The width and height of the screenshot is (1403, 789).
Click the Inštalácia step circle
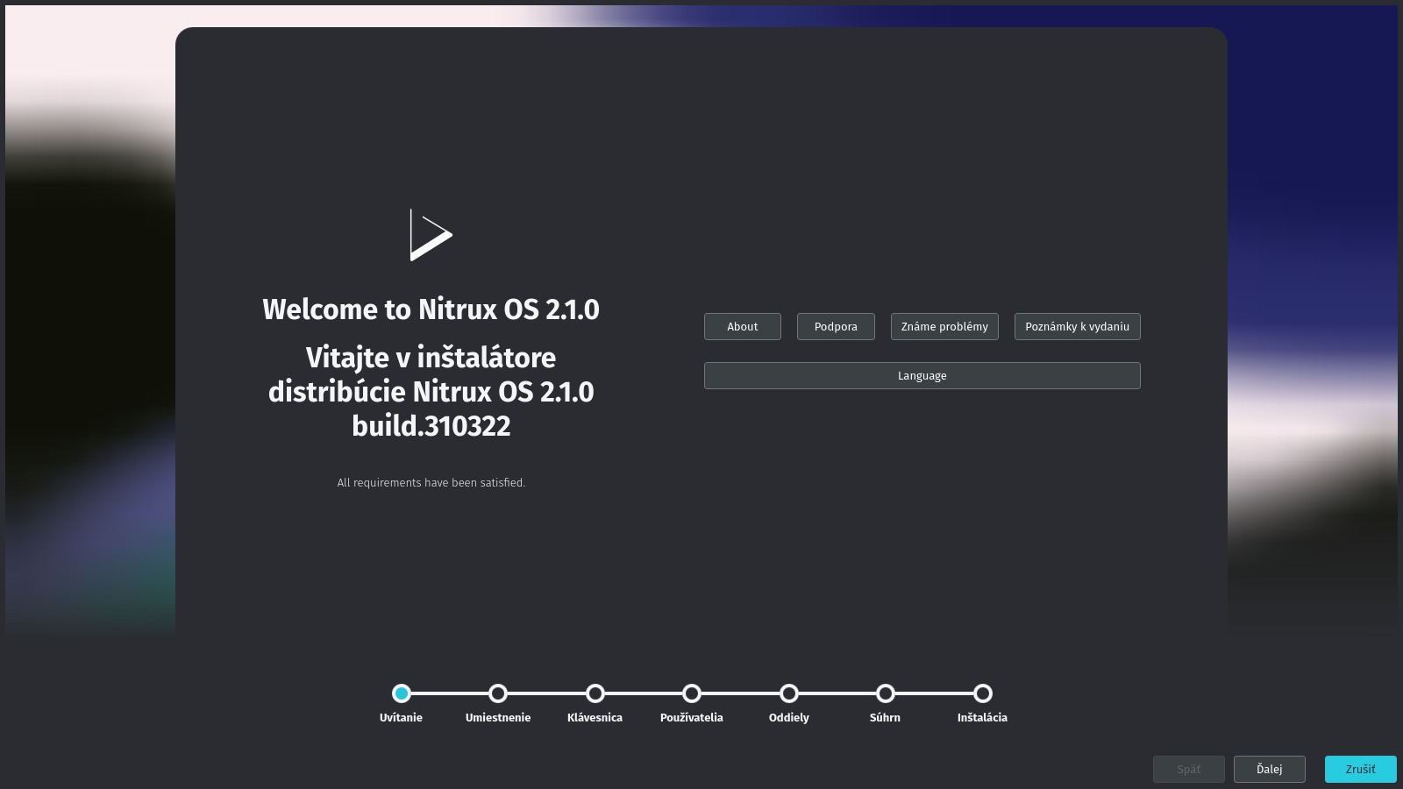[983, 693]
